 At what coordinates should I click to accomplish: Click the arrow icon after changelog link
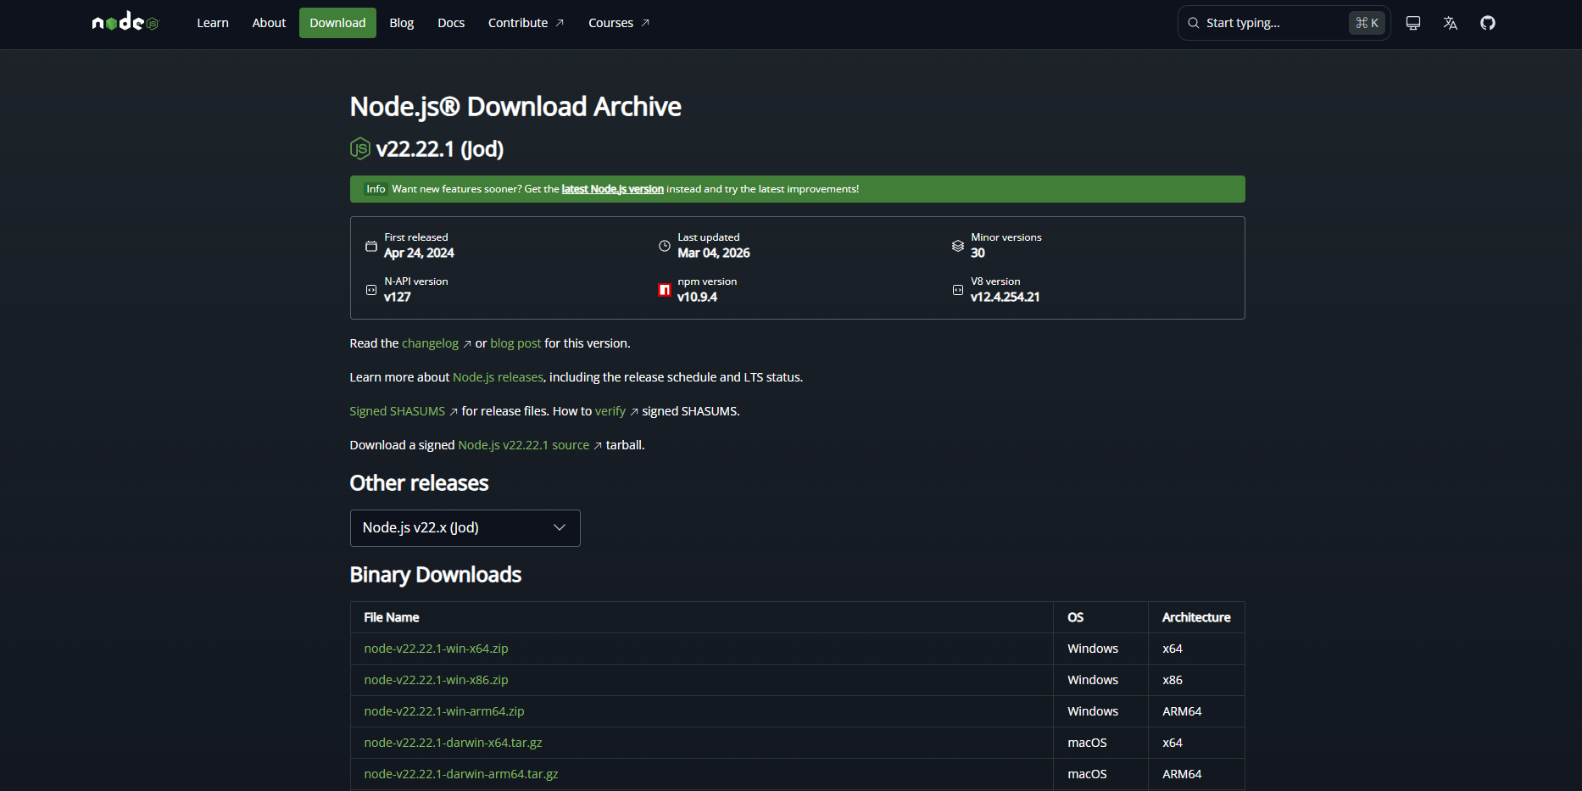(x=467, y=344)
